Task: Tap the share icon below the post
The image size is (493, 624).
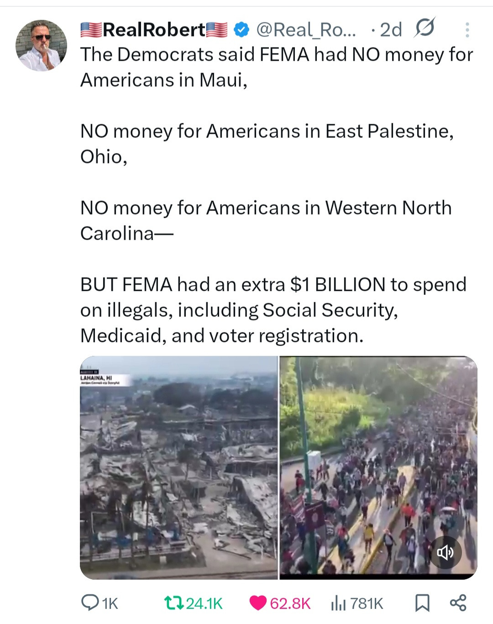Action: click(458, 603)
